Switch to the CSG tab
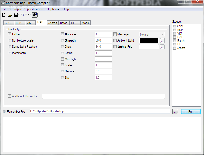204x155 pixels. click(x=9, y=23)
